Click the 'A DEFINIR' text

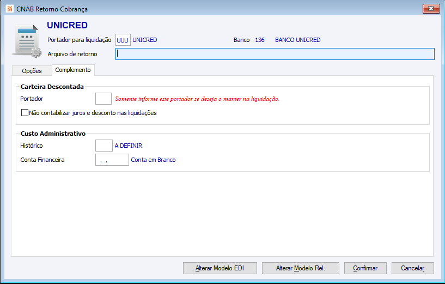click(x=129, y=146)
